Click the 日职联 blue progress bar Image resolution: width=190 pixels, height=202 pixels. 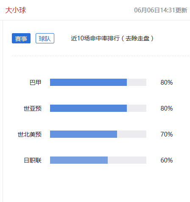(79, 160)
